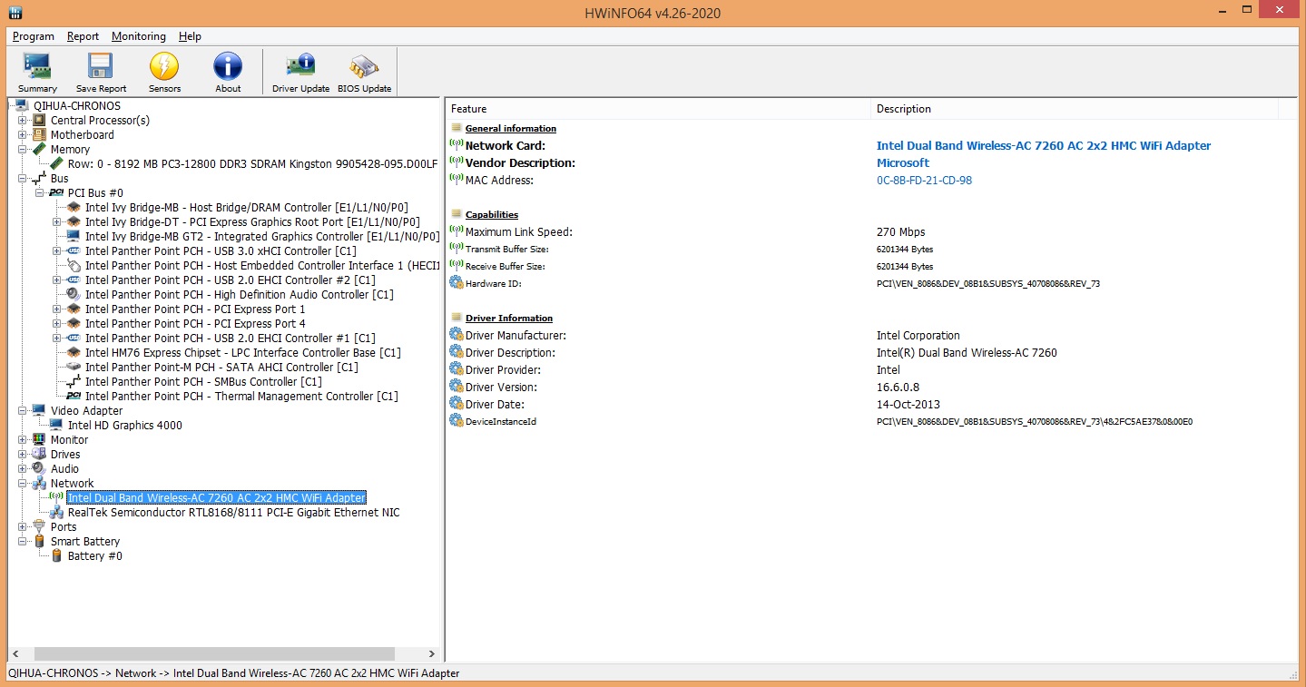Expand the Drives node

coord(22,454)
